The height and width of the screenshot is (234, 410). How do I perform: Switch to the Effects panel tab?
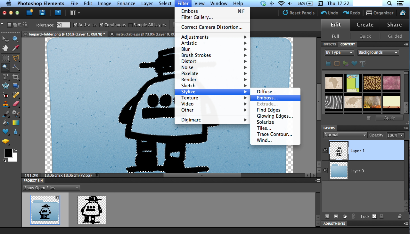330,44
